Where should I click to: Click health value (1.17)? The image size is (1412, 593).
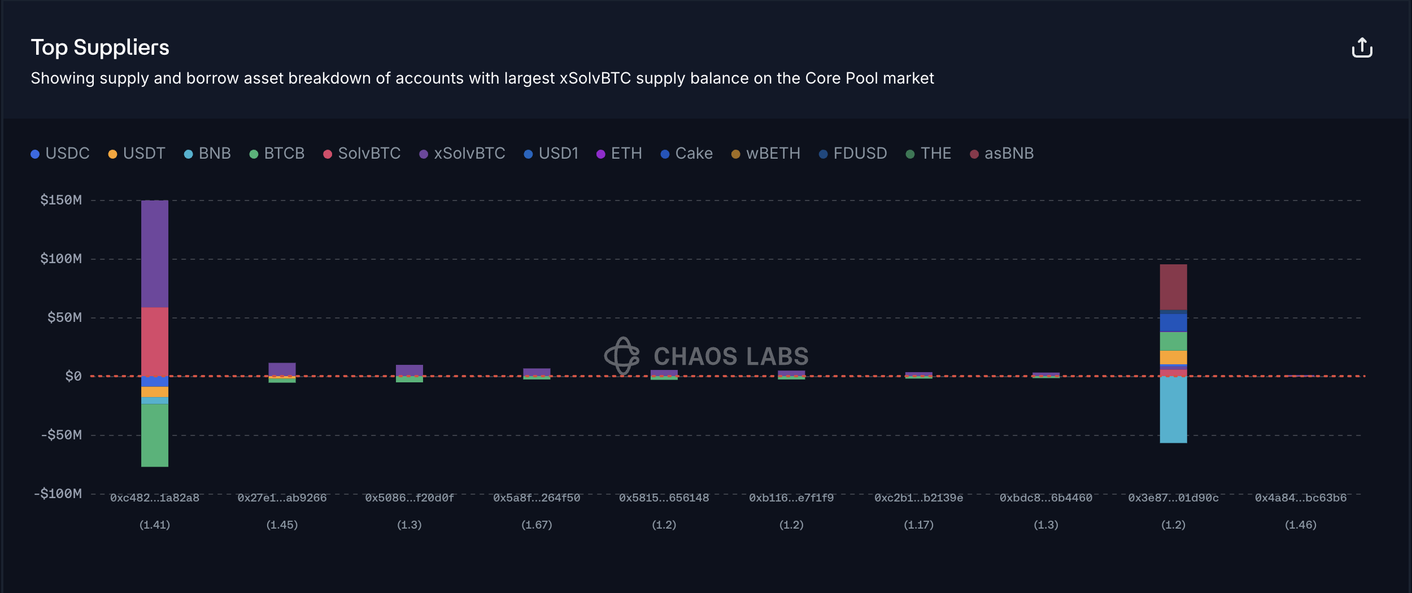click(x=919, y=525)
